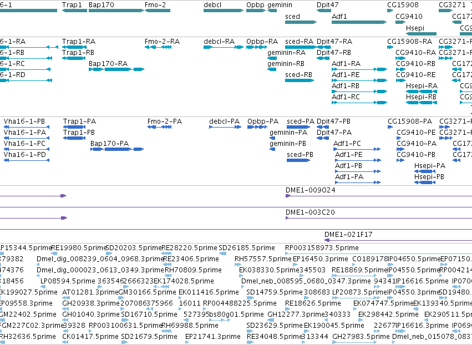Click transcript Bap170-RA

click(108, 64)
